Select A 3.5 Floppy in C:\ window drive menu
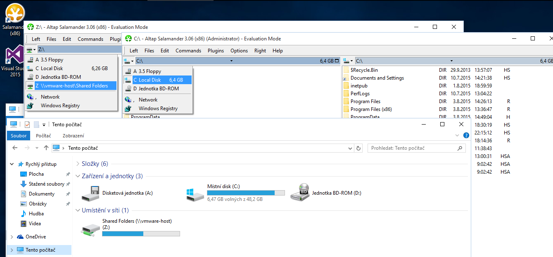The height and width of the screenshot is (257, 553). point(158,71)
